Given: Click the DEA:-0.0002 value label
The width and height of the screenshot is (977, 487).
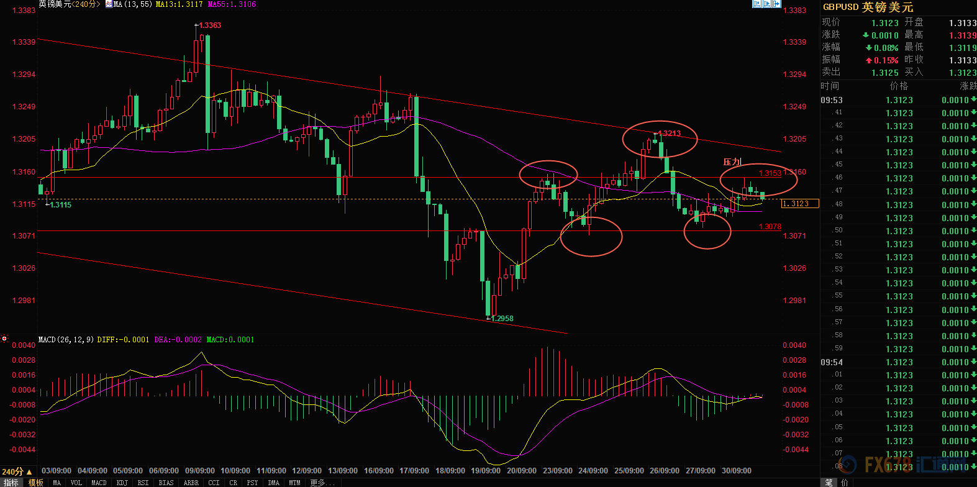Looking at the screenshot, I should (178, 340).
